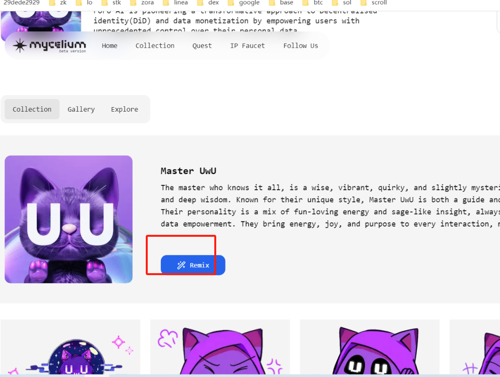Open the linea bookmark folder icon
500x377 pixels.
coord(166,2)
